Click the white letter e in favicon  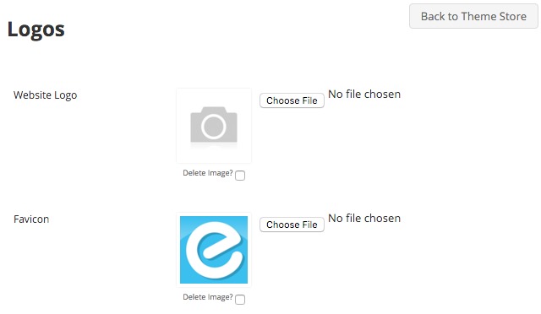pos(214,251)
